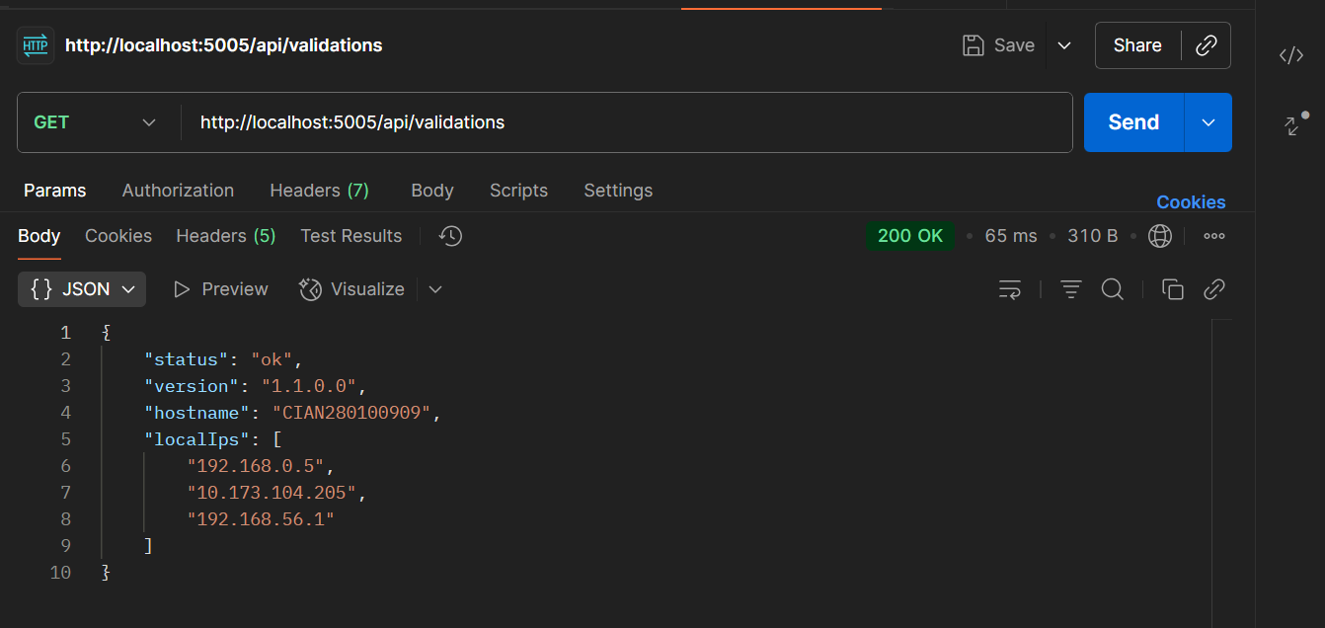Image resolution: width=1325 pixels, height=628 pixels.
Task: Search within the response body
Action: point(1113,289)
